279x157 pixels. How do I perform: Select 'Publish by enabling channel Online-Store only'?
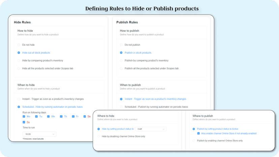point(194,140)
